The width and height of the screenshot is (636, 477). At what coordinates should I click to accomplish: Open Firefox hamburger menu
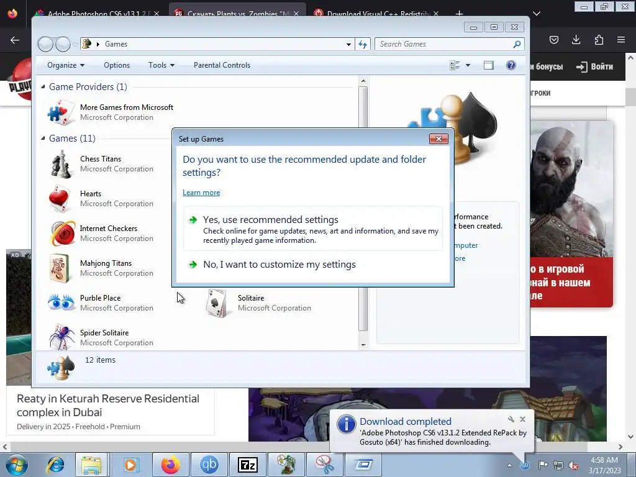(621, 40)
